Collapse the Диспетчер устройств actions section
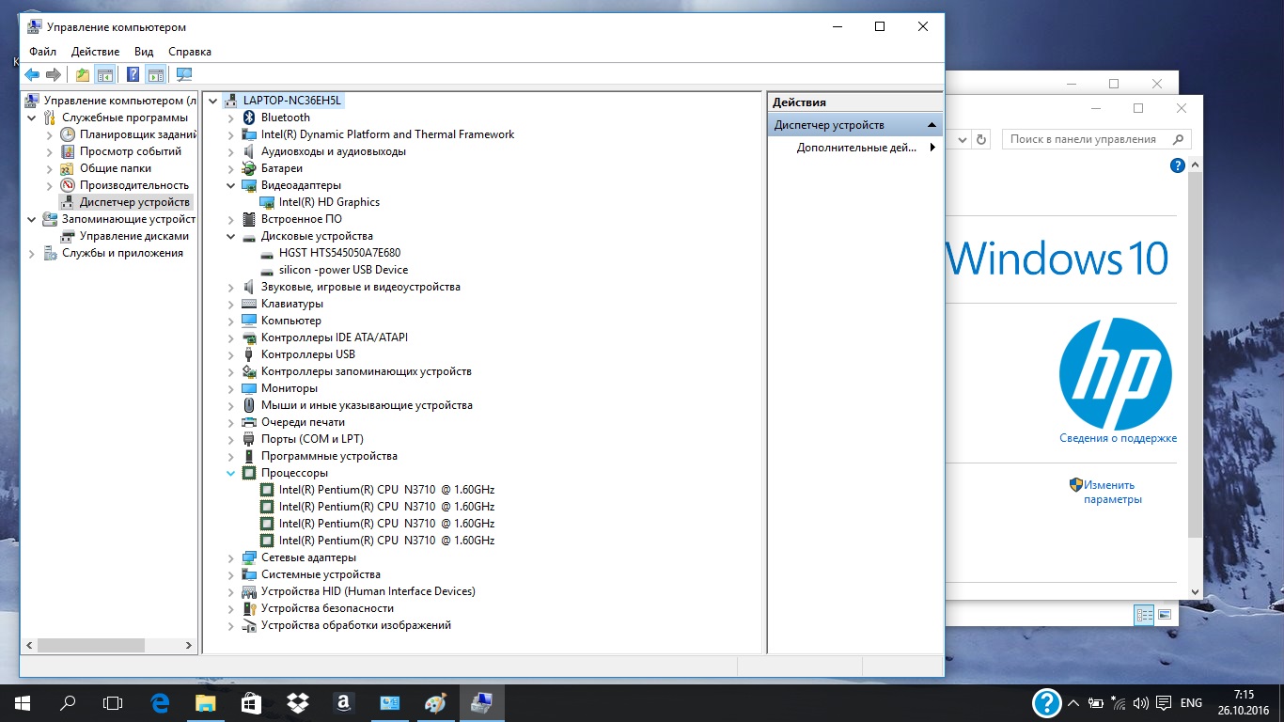This screenshot has height=722, width=1284. click(x=932, y=125)
